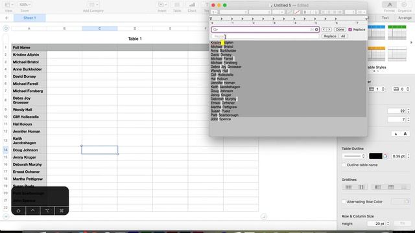Click the Organize toolbar icon in Numbers

405,5
